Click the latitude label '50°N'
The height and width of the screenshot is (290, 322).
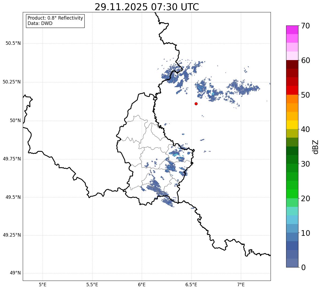pos(15,120)
